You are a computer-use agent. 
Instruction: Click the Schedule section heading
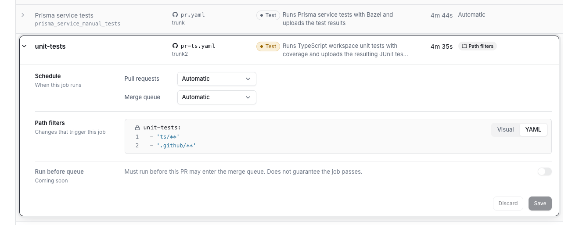[48, 76]
